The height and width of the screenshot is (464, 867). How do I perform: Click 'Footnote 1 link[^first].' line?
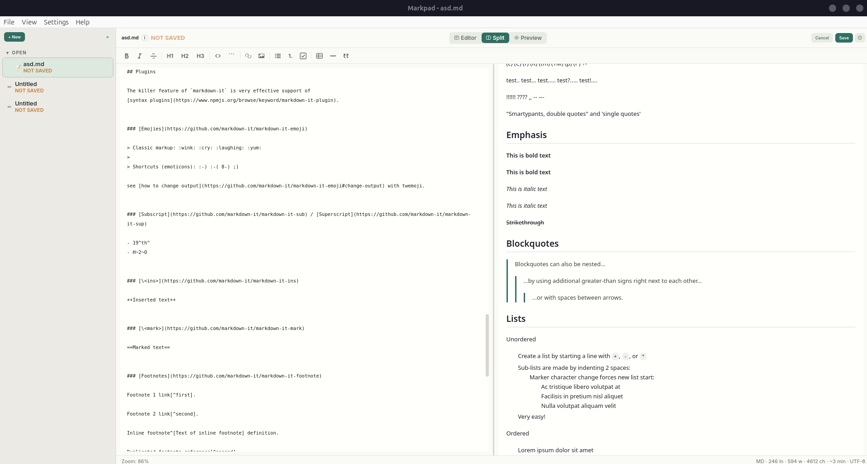point(161,395)
